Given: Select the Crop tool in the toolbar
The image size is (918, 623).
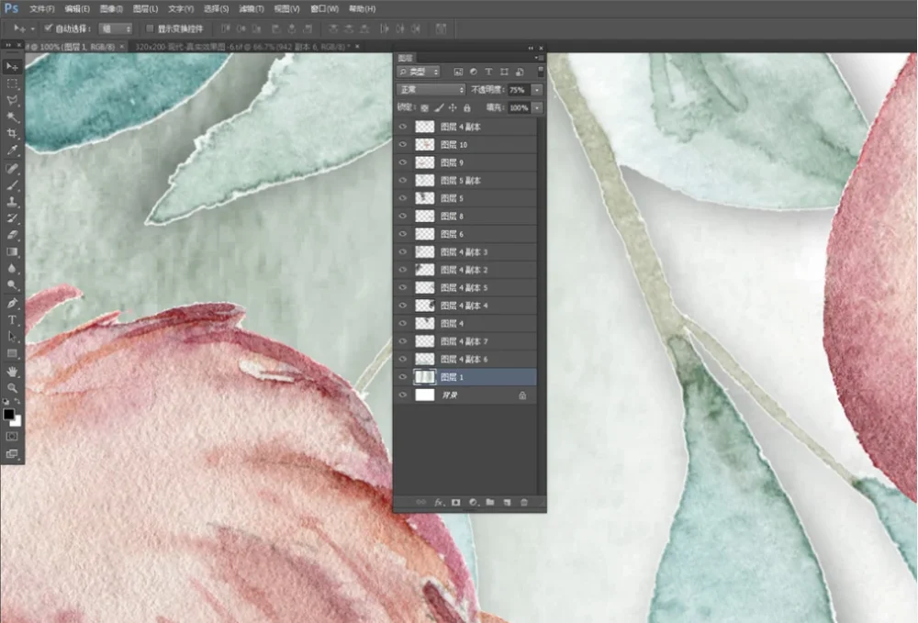Looking at the screenshot, I should pyautogui.click(x=12, y=134).
